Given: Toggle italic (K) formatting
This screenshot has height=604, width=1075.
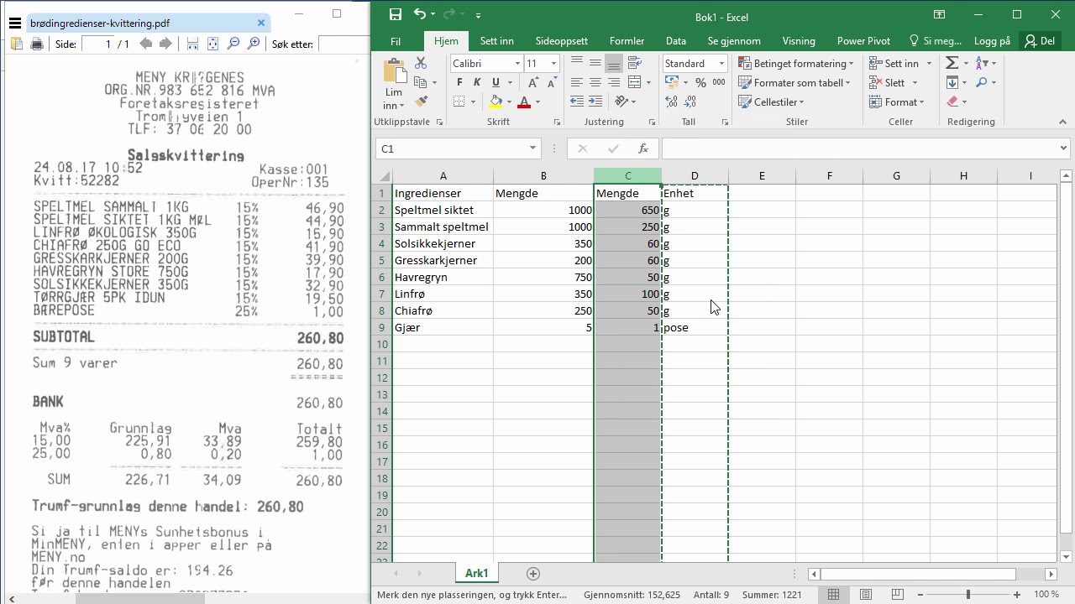Looking at the screenshot, I should (x=477, y=82).
